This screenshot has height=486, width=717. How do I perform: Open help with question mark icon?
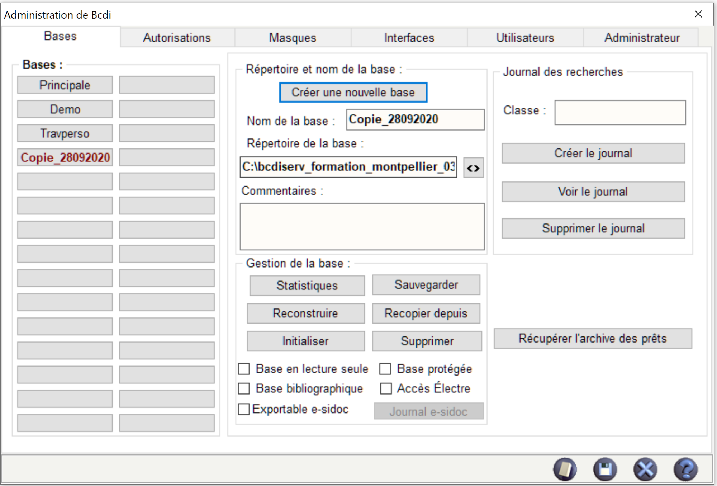(686, 469)
